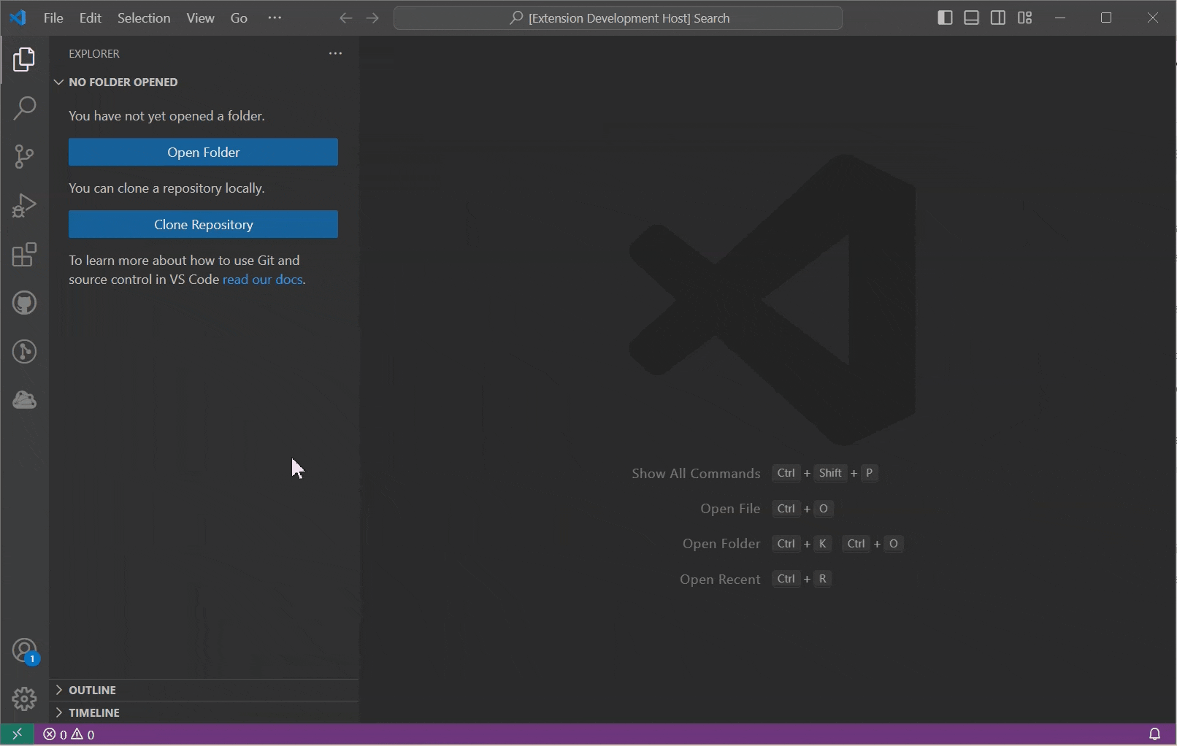The height and width of the screenshot is (746, 1177).
Task: Customize layout from the title bar icon
Action: (x=1024, y=18)
